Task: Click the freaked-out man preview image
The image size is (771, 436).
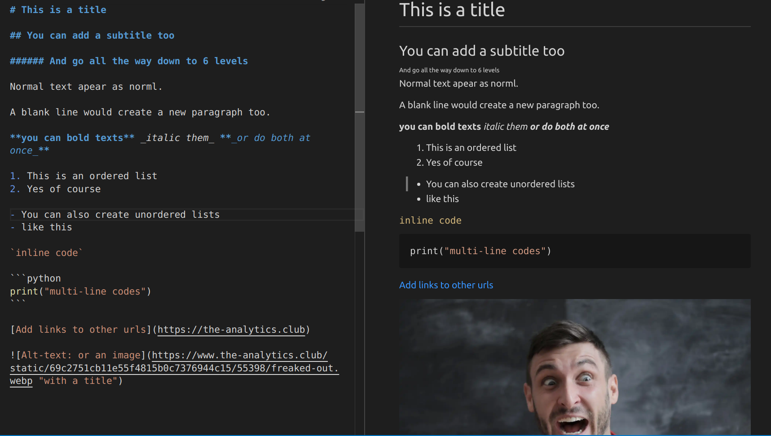Action: pyautogui.click(x=575, y=367)
